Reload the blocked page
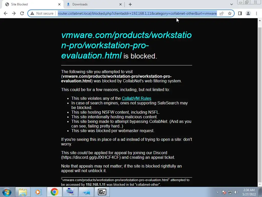 click(22, 13)
